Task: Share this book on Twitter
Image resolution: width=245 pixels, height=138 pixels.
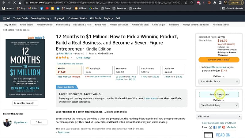Action: (x=220, y=127)
